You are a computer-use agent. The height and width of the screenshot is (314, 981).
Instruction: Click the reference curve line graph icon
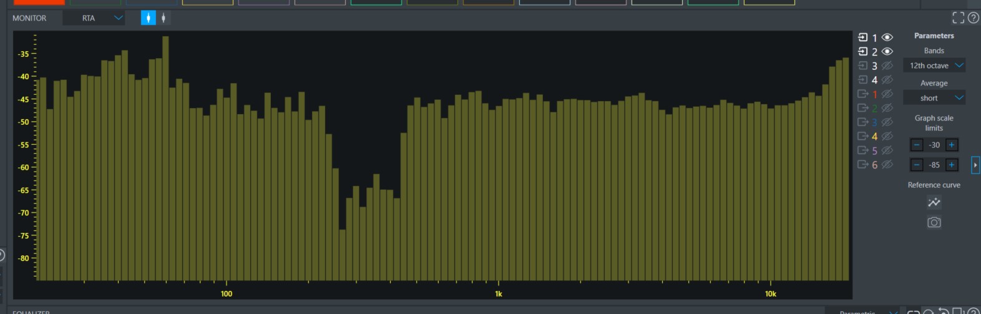tap(934, 202)
